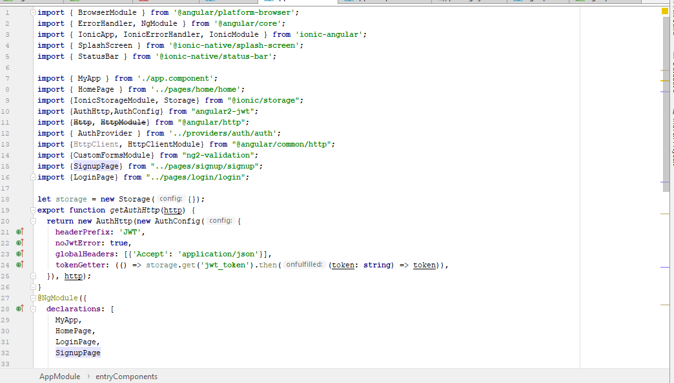Click AppModule in the breadcrumb bar
The width and height of the screenshot is (674, 383).
coord(59,376)
